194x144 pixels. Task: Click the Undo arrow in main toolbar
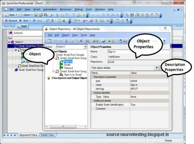93,15
